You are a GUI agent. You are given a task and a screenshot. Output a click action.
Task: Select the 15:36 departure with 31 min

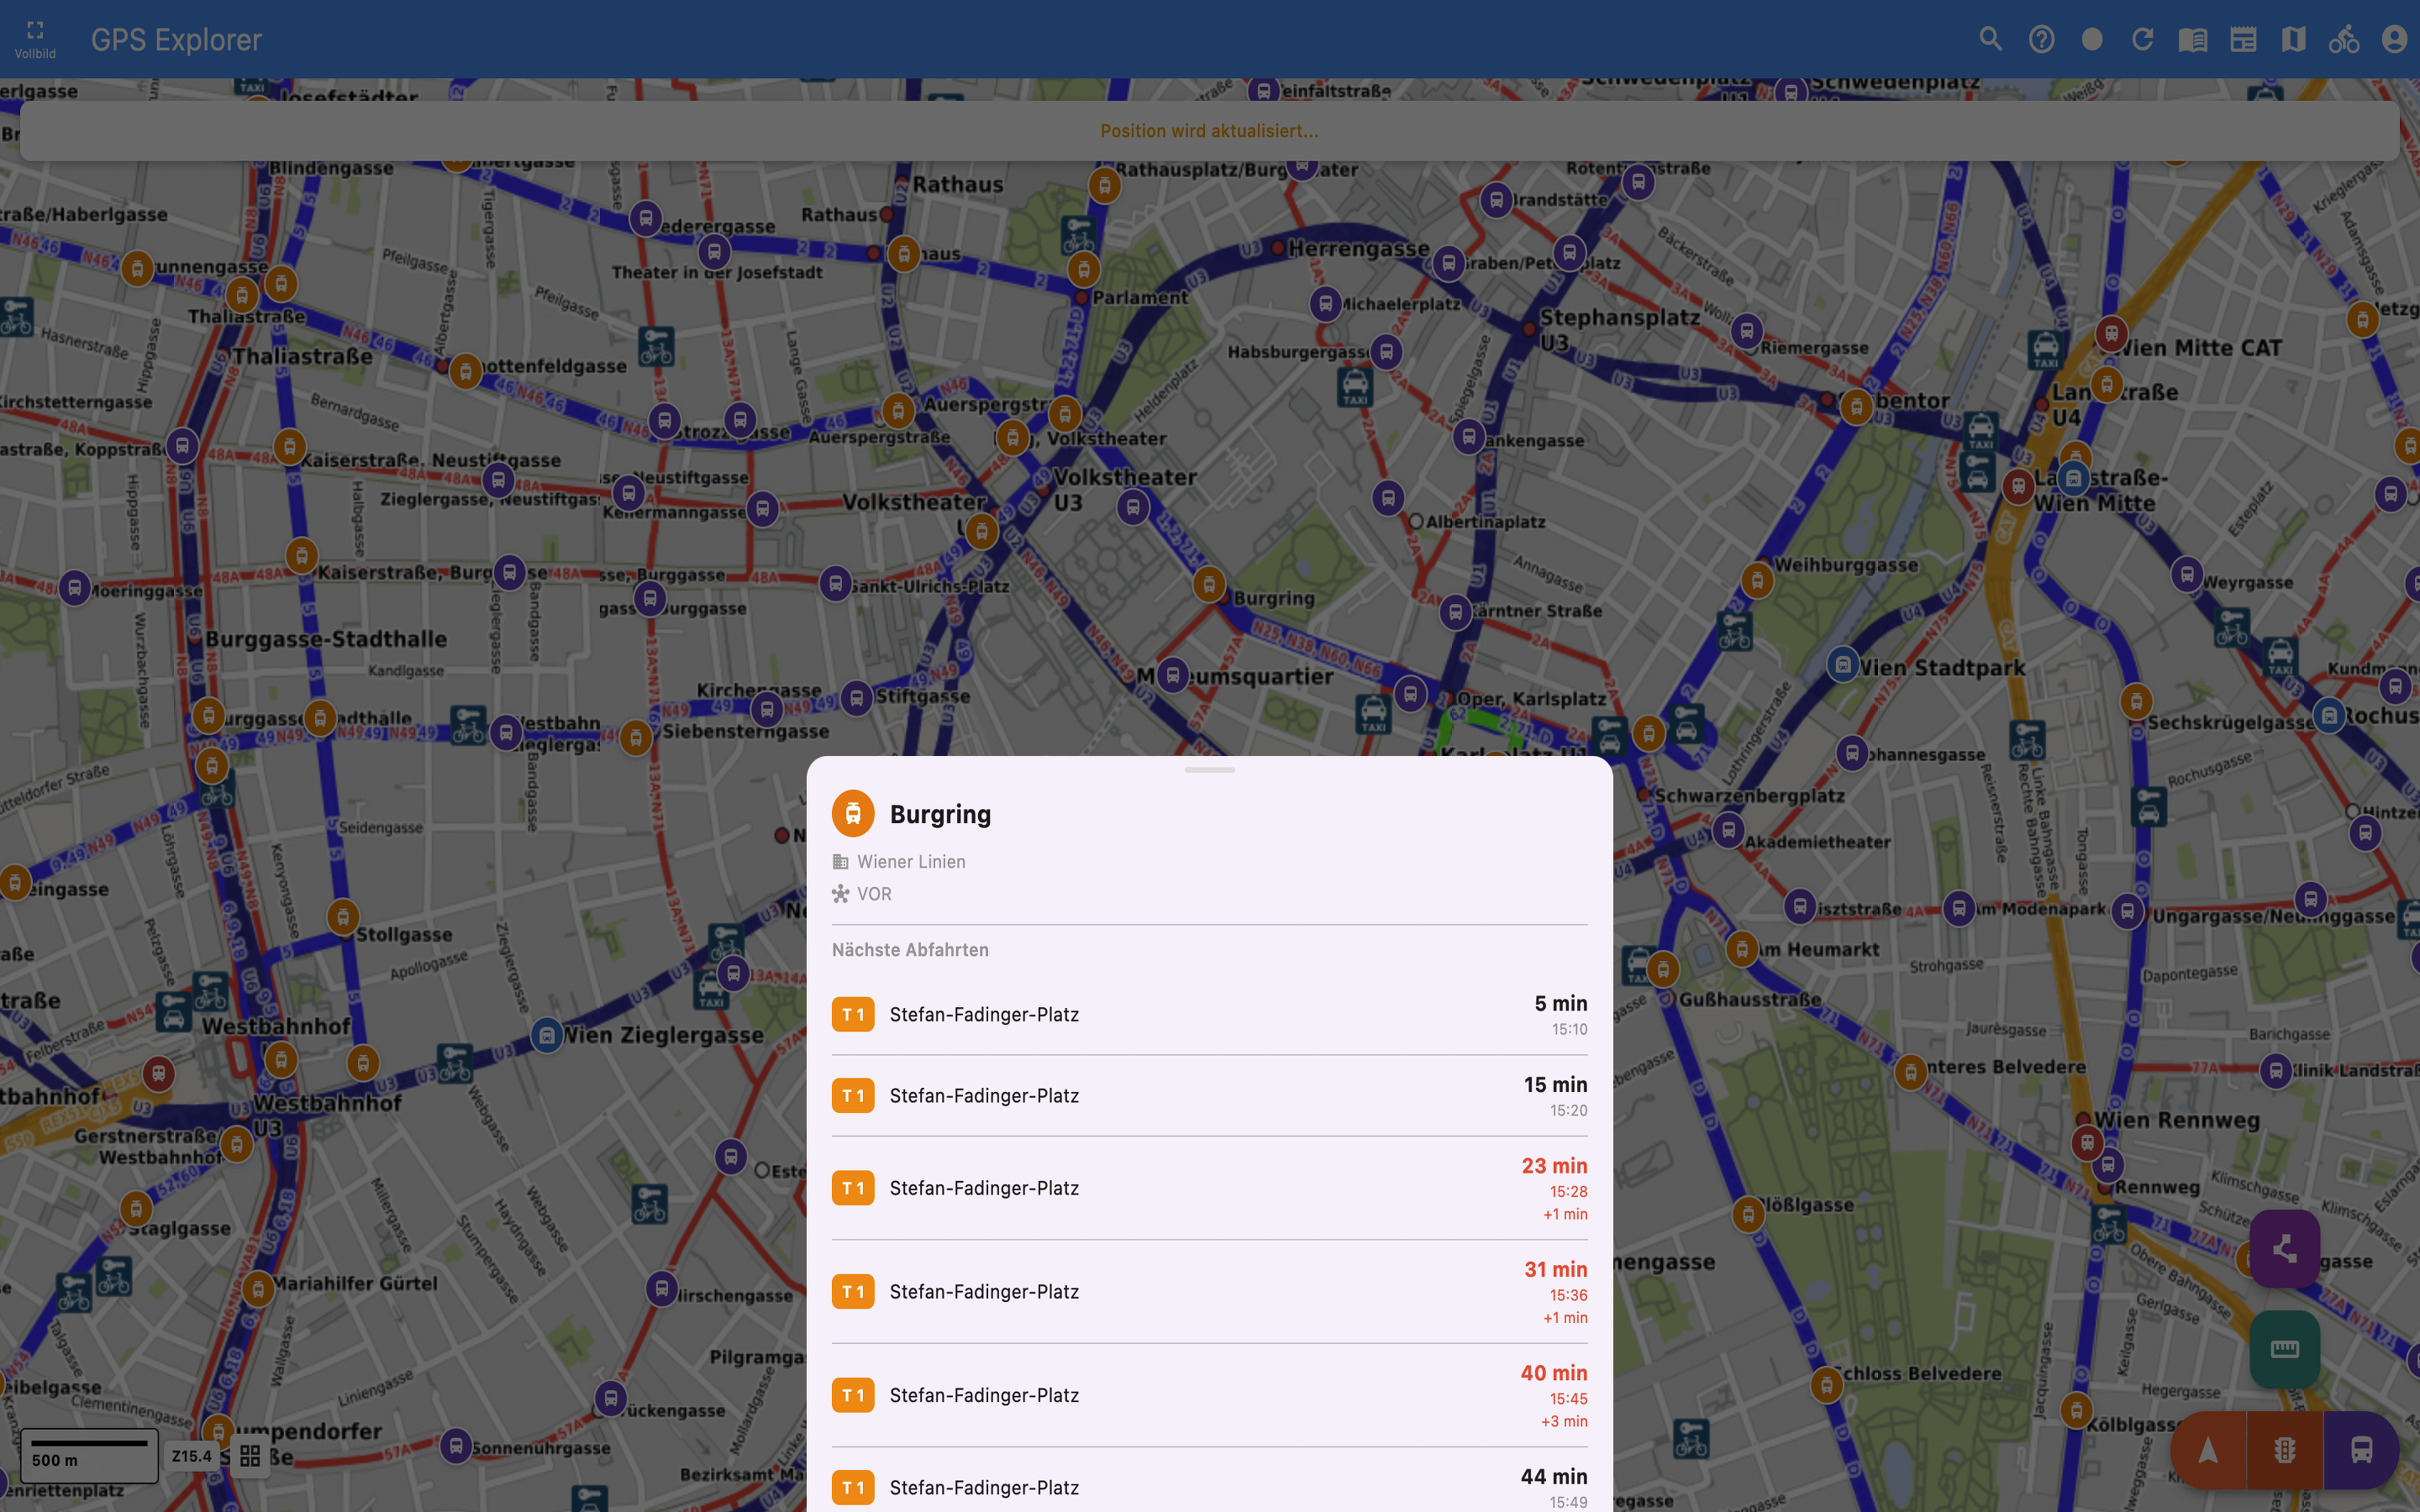[x=1209, y=1291]
